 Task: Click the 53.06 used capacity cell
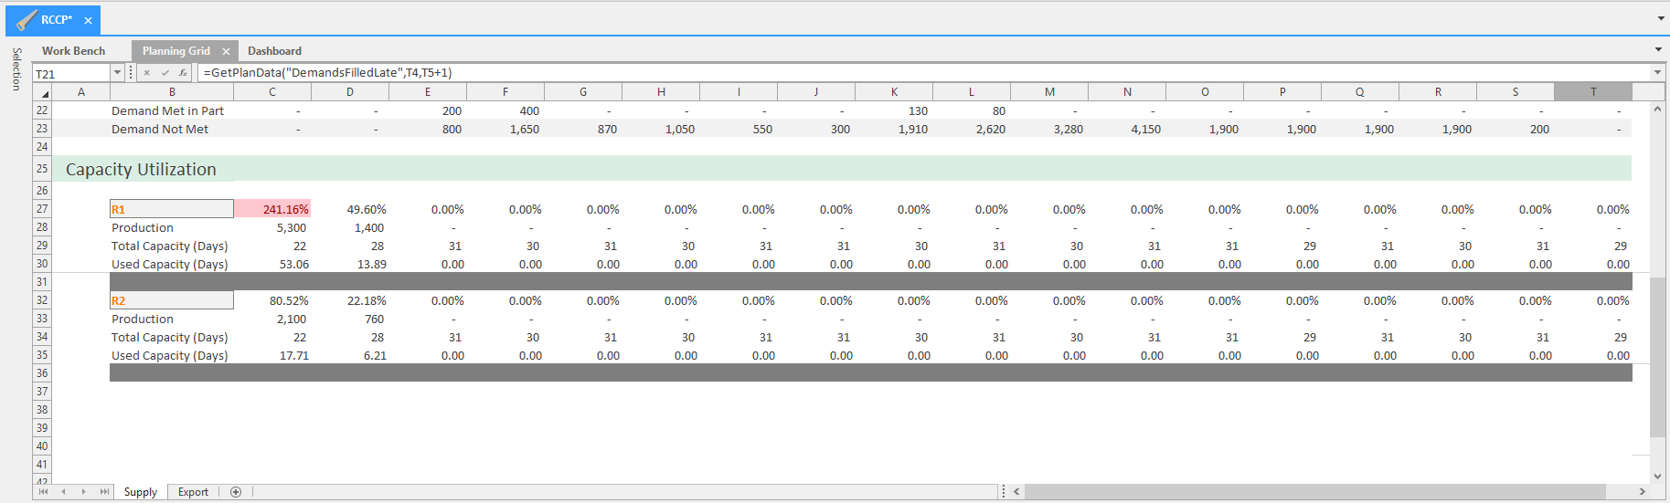pos(272,264)
